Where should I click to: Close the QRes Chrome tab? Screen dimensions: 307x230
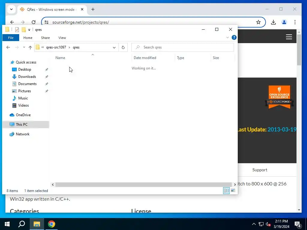point(82,9)
